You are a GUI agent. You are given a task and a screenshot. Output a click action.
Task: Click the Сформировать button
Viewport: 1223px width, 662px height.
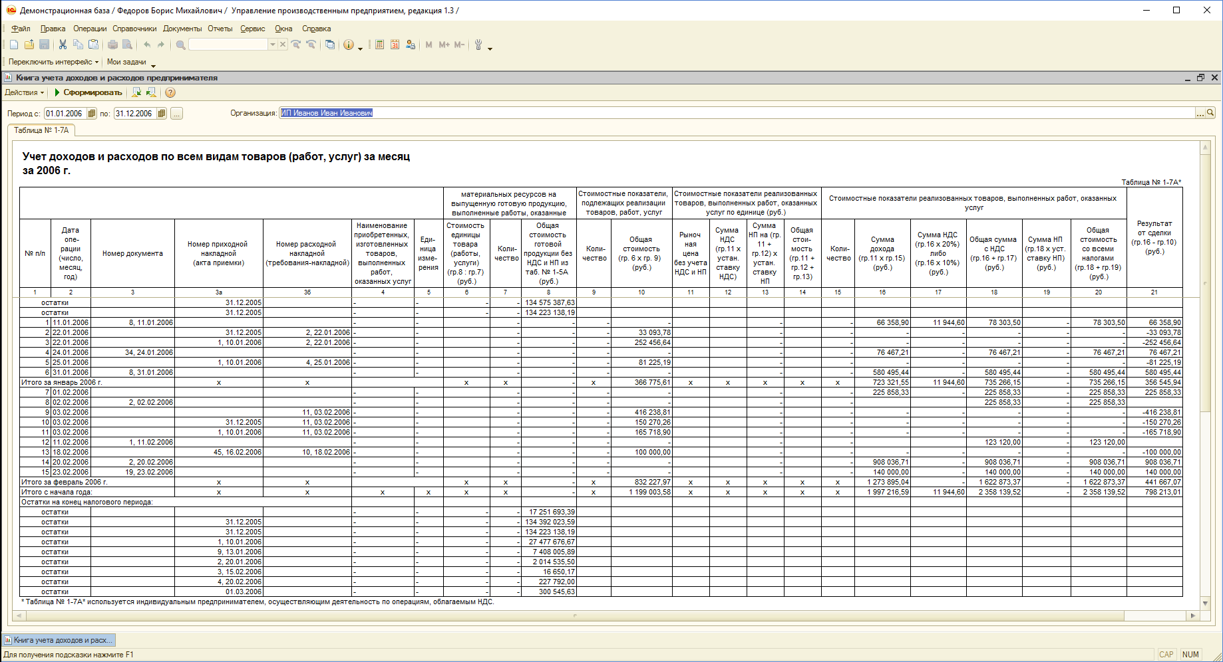point(88,92)
